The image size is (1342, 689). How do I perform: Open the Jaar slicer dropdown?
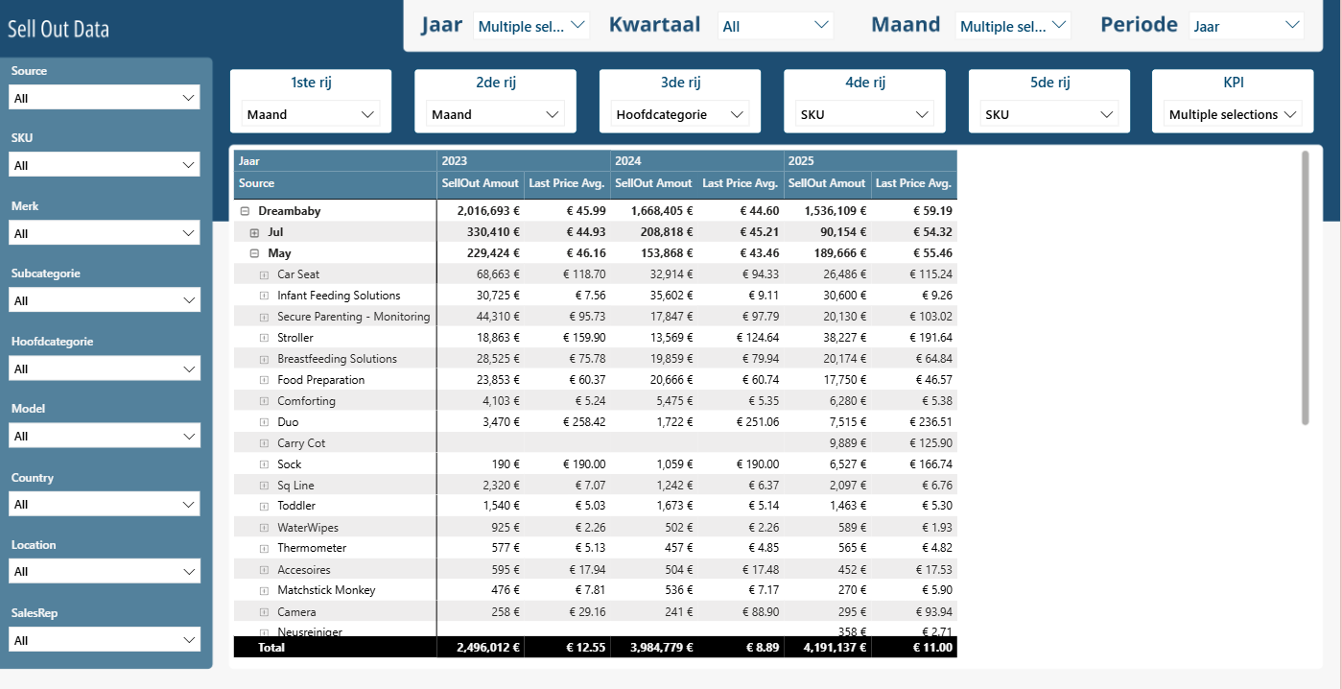click(530, 26)
